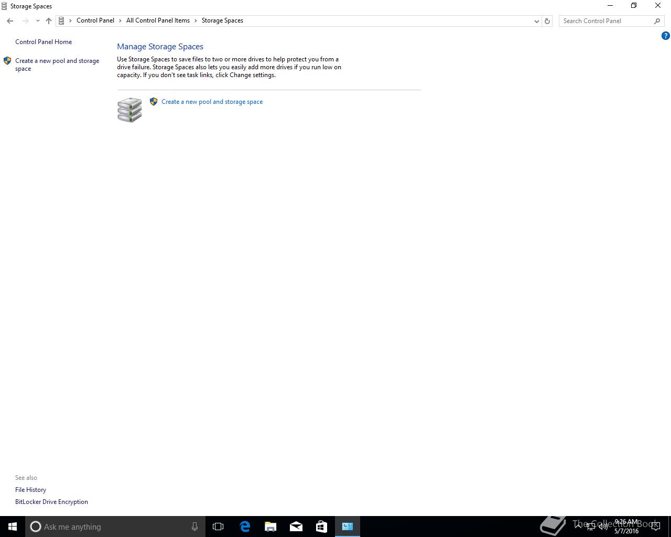Click the Manage Storage Spaces heading
Viewport: 671px width, 537px height.
[160, 47]
